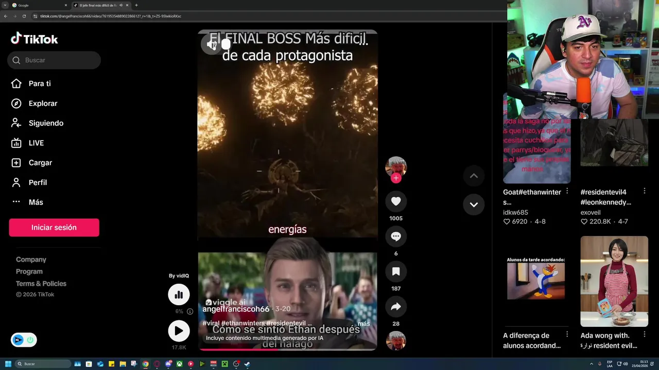Click the Buscar search field in TikTok sidebar

coord(54,60)
